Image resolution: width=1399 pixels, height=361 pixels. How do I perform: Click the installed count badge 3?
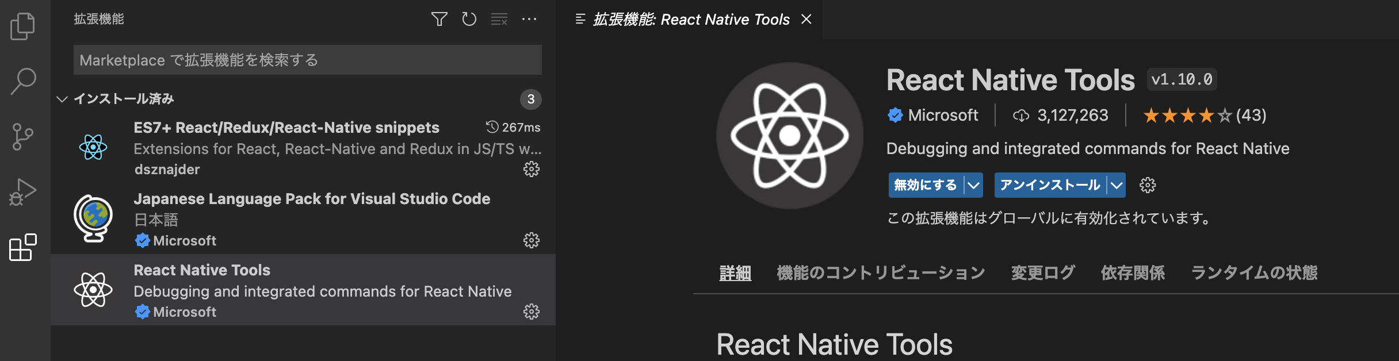point(531,99)
